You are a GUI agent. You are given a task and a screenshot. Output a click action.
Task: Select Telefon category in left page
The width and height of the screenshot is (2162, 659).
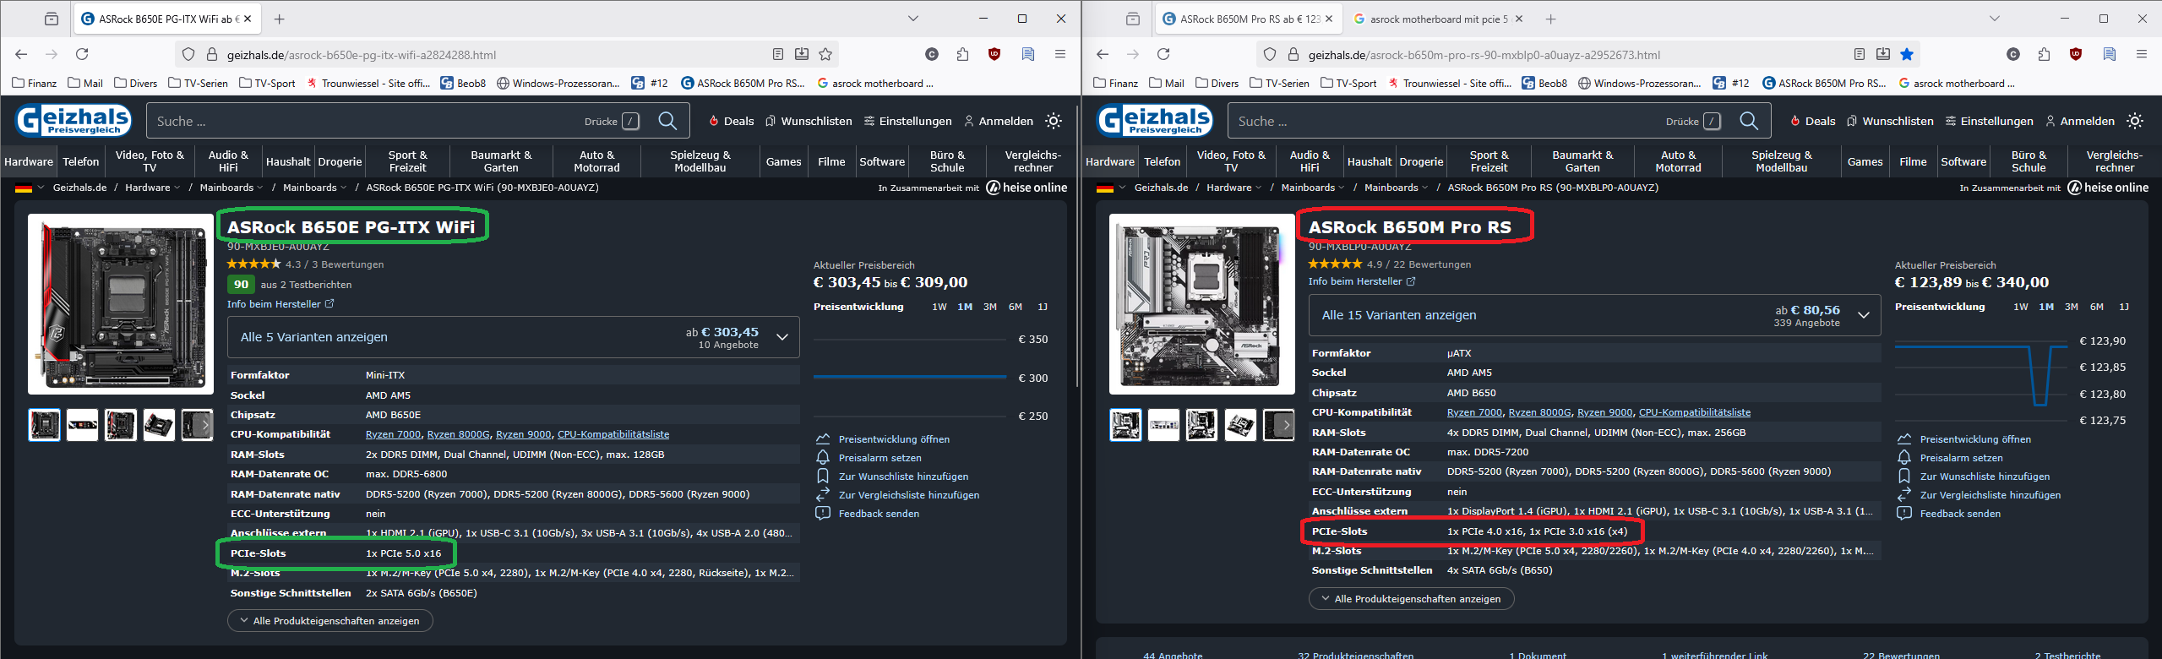tap(81, 161)
